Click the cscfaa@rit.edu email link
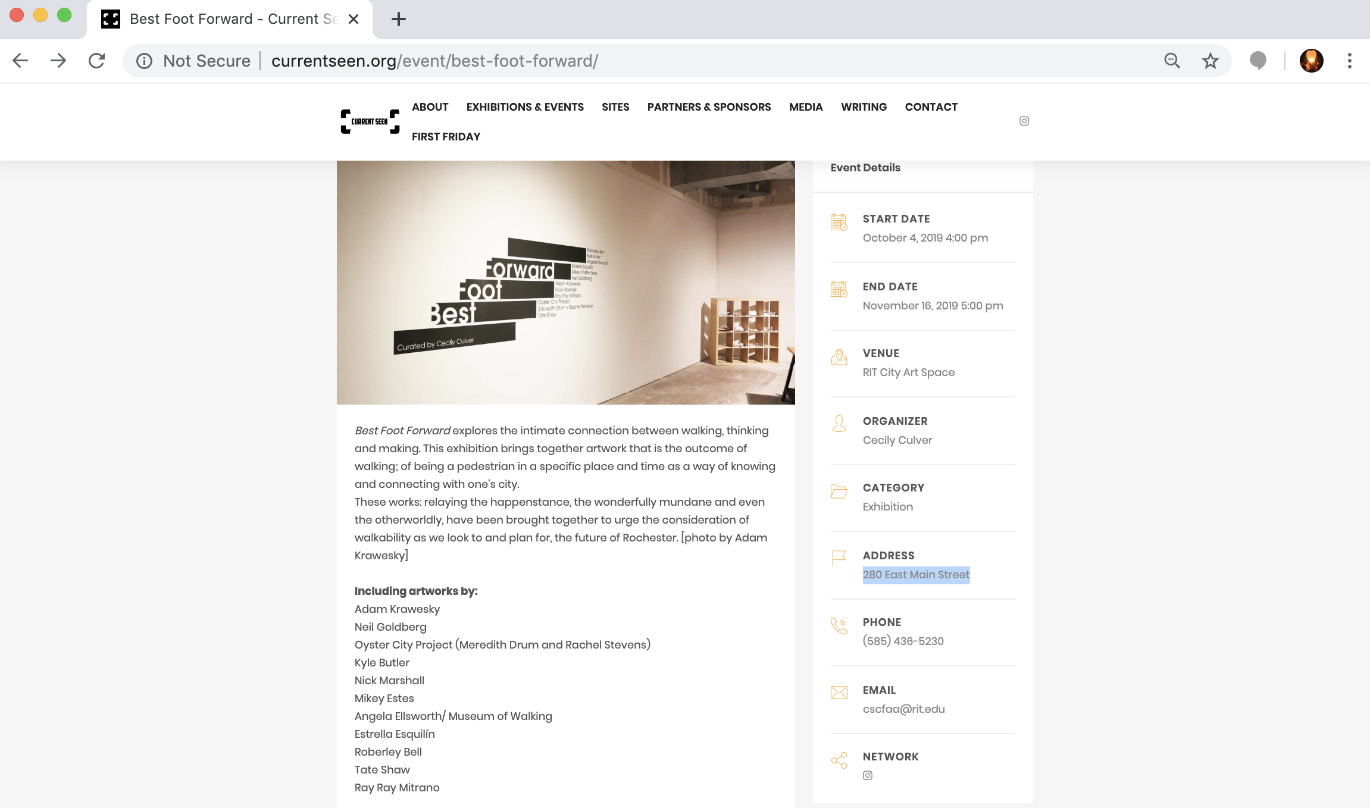 point(903,709)
